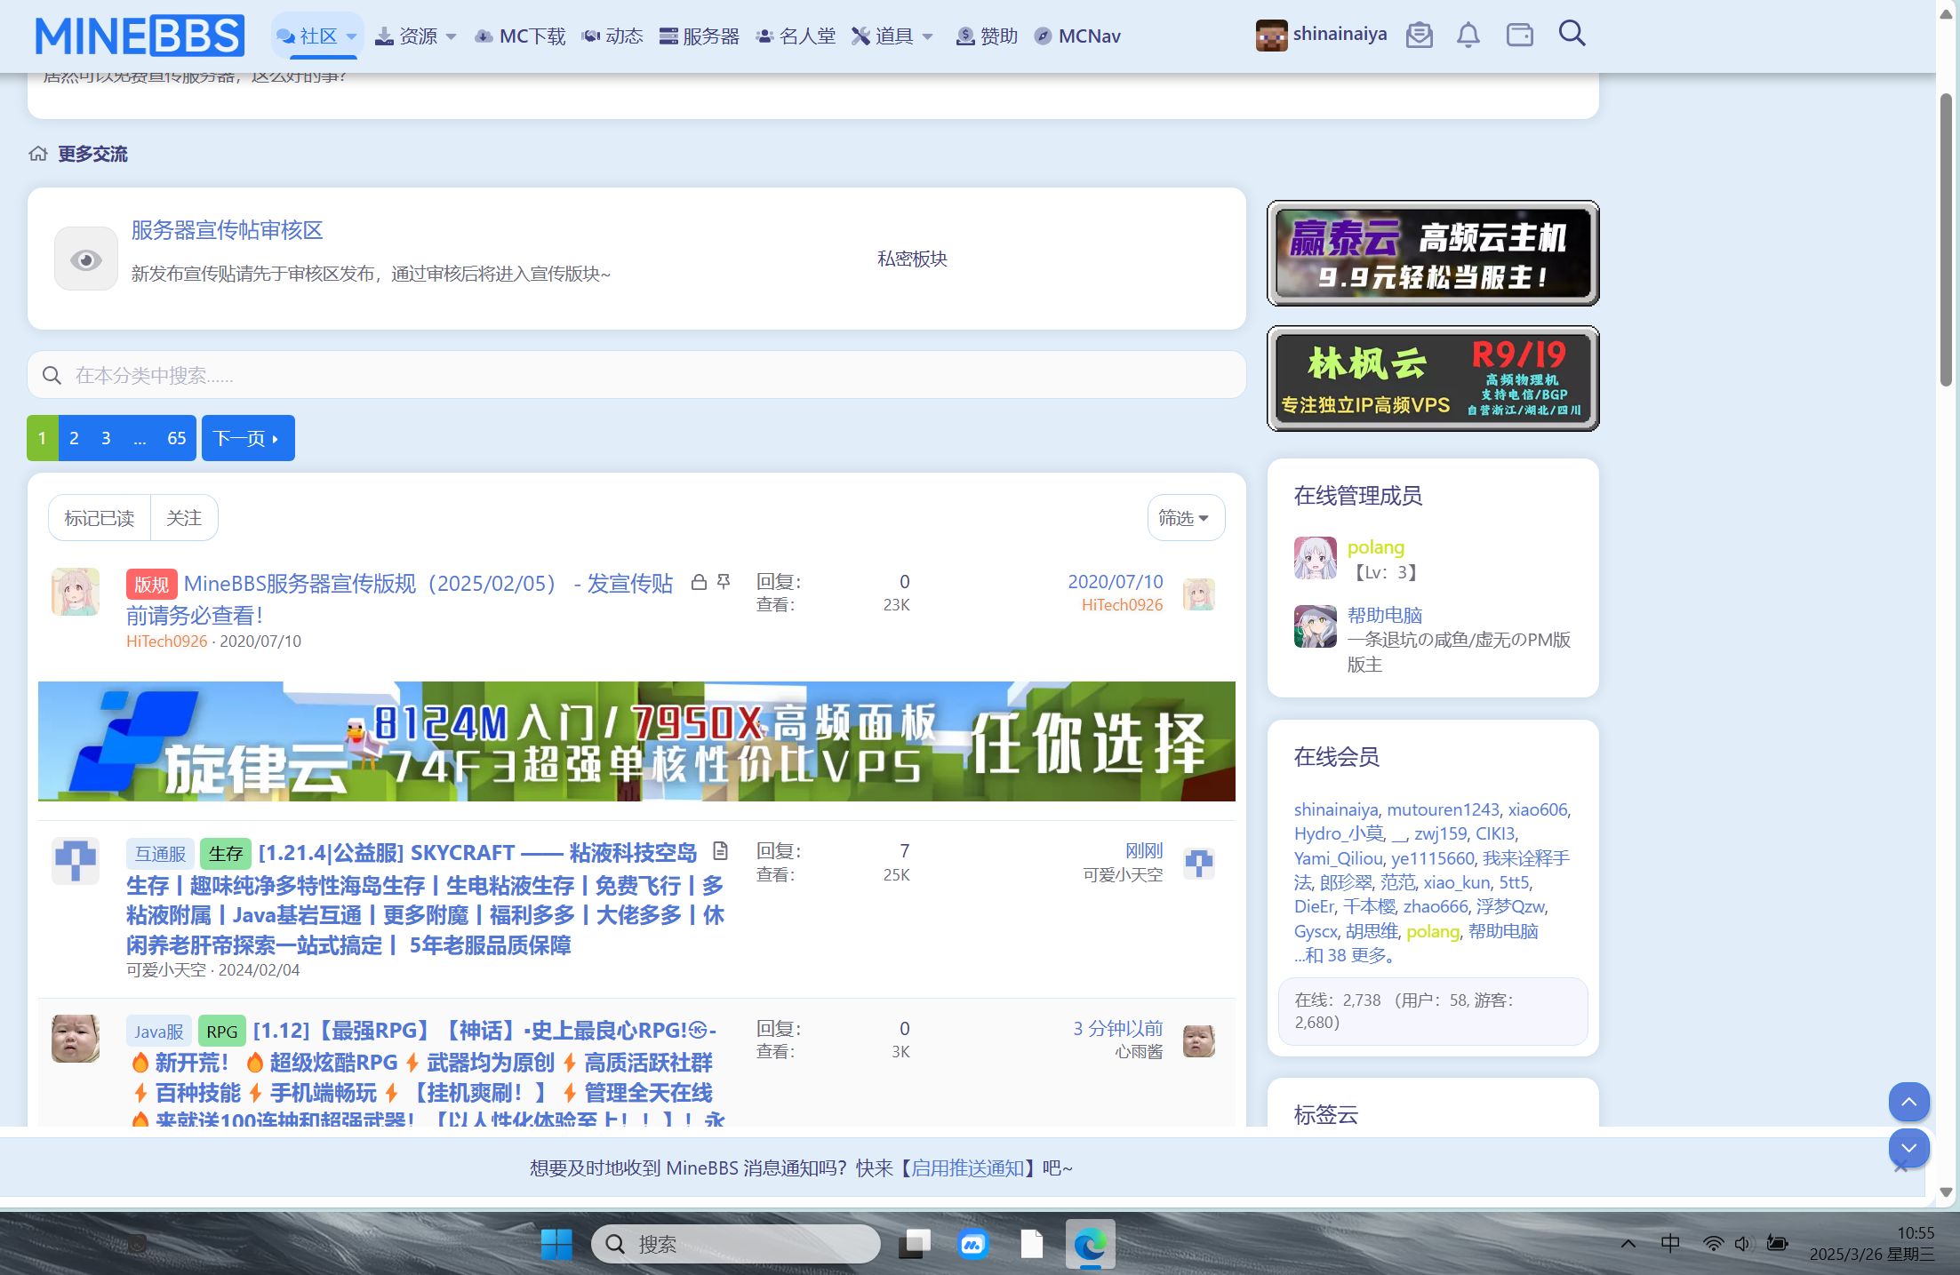This screenshot has height=1275, width=1960.
Task: Click ...和 38 更多 online members link
Action: [1348, 955]
